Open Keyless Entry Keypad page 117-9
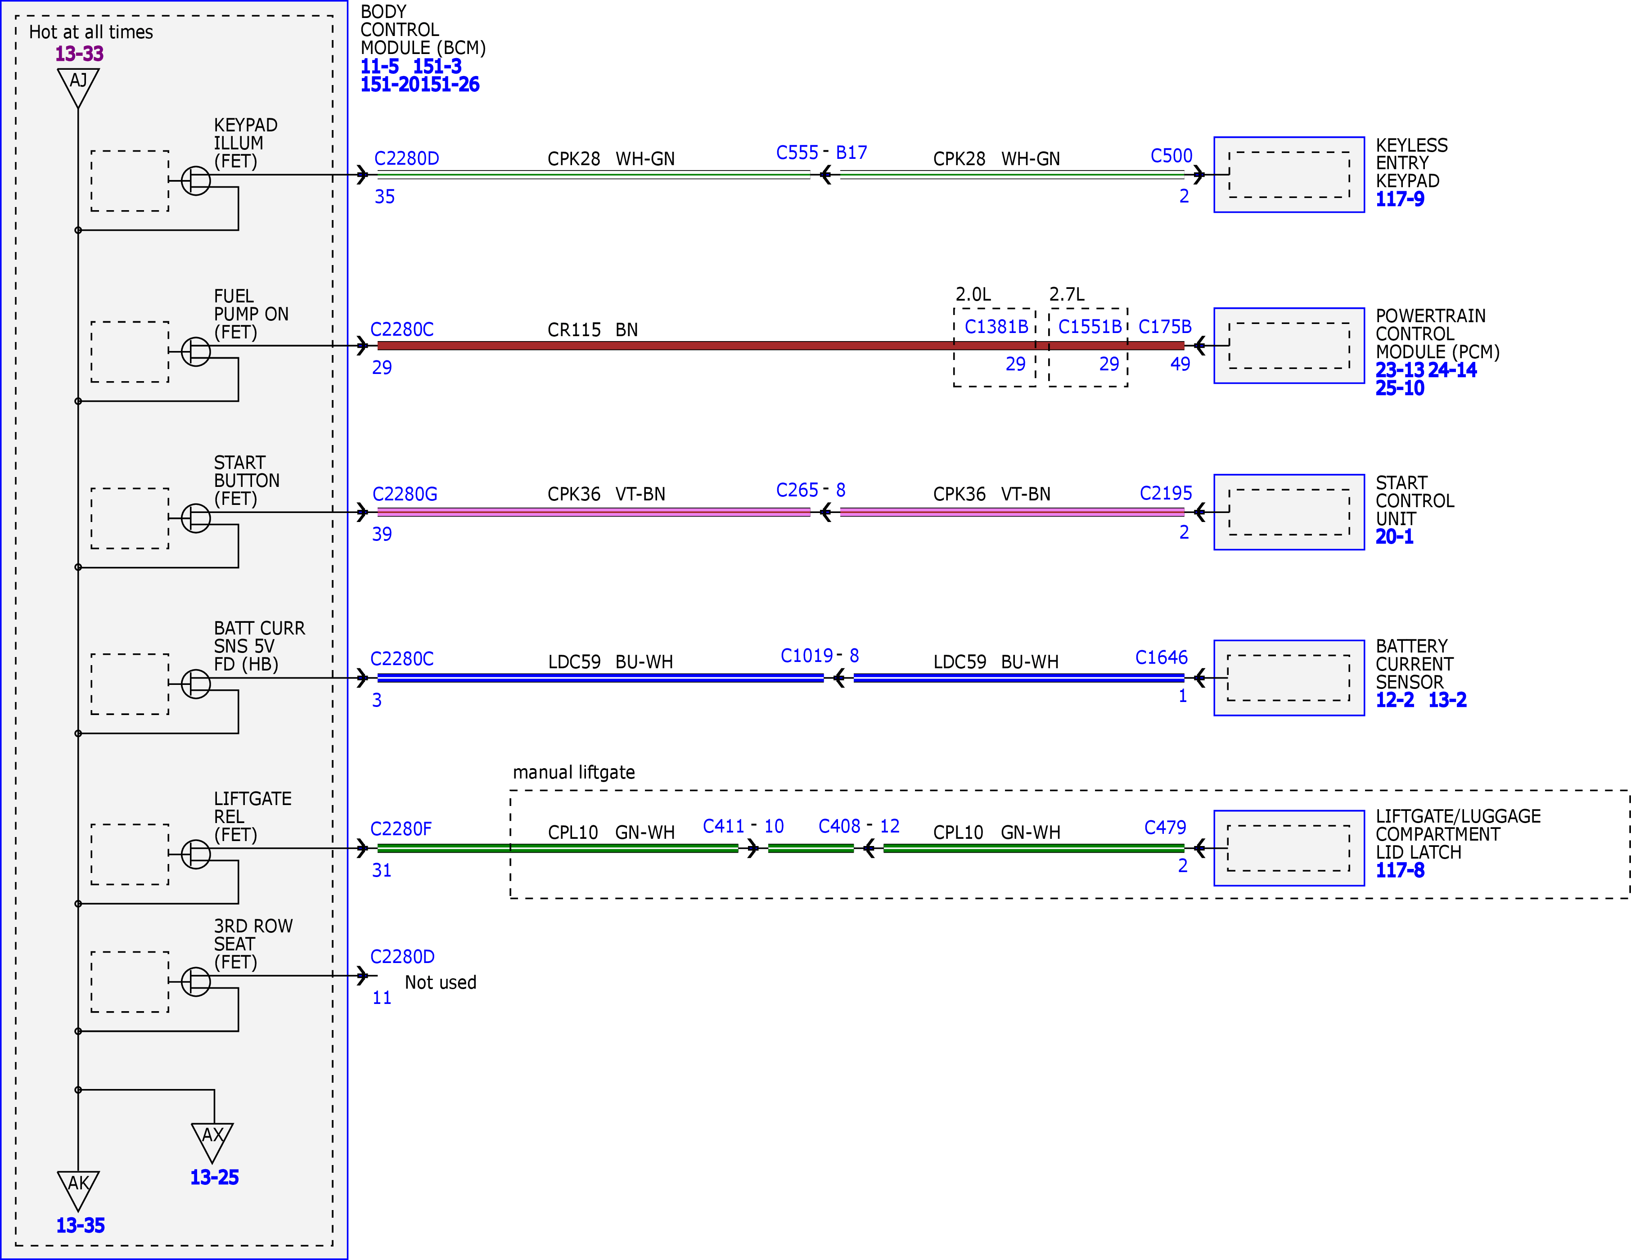The image size is (1631, 1260). point(1400,199)
